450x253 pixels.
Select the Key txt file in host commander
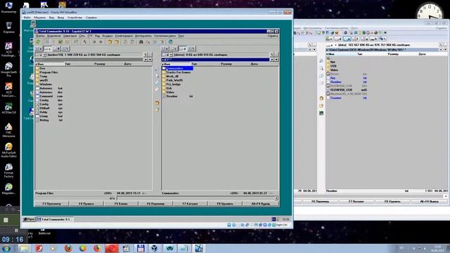pyautogui.click(x=347, y=78)
